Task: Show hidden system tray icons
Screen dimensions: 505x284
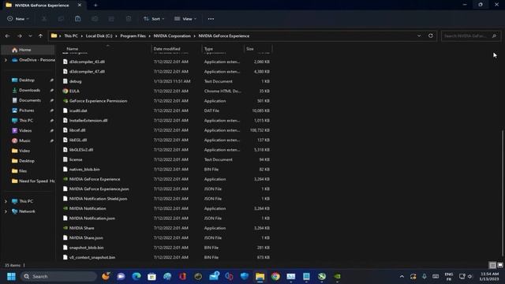Action: point(402,276)
